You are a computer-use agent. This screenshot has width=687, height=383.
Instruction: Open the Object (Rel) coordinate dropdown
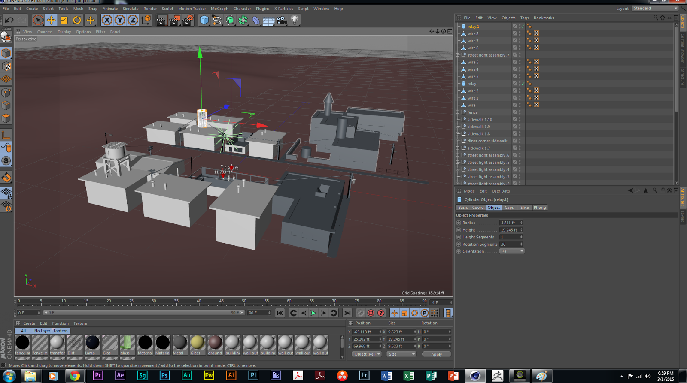tap(367, 354)
